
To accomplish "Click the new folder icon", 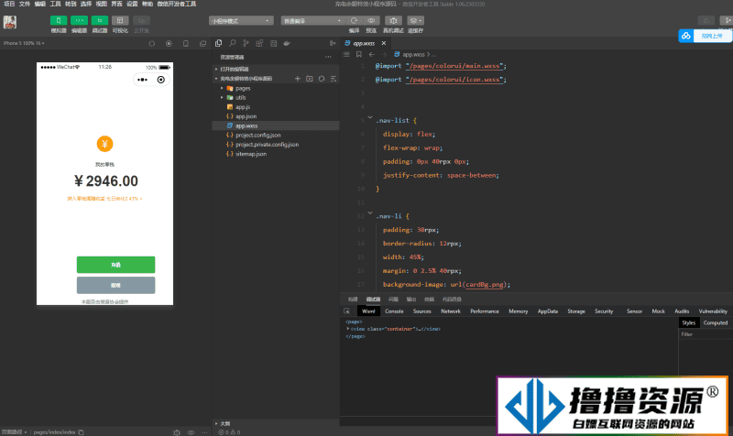I will pyautogui.click(x=310, y=79).
